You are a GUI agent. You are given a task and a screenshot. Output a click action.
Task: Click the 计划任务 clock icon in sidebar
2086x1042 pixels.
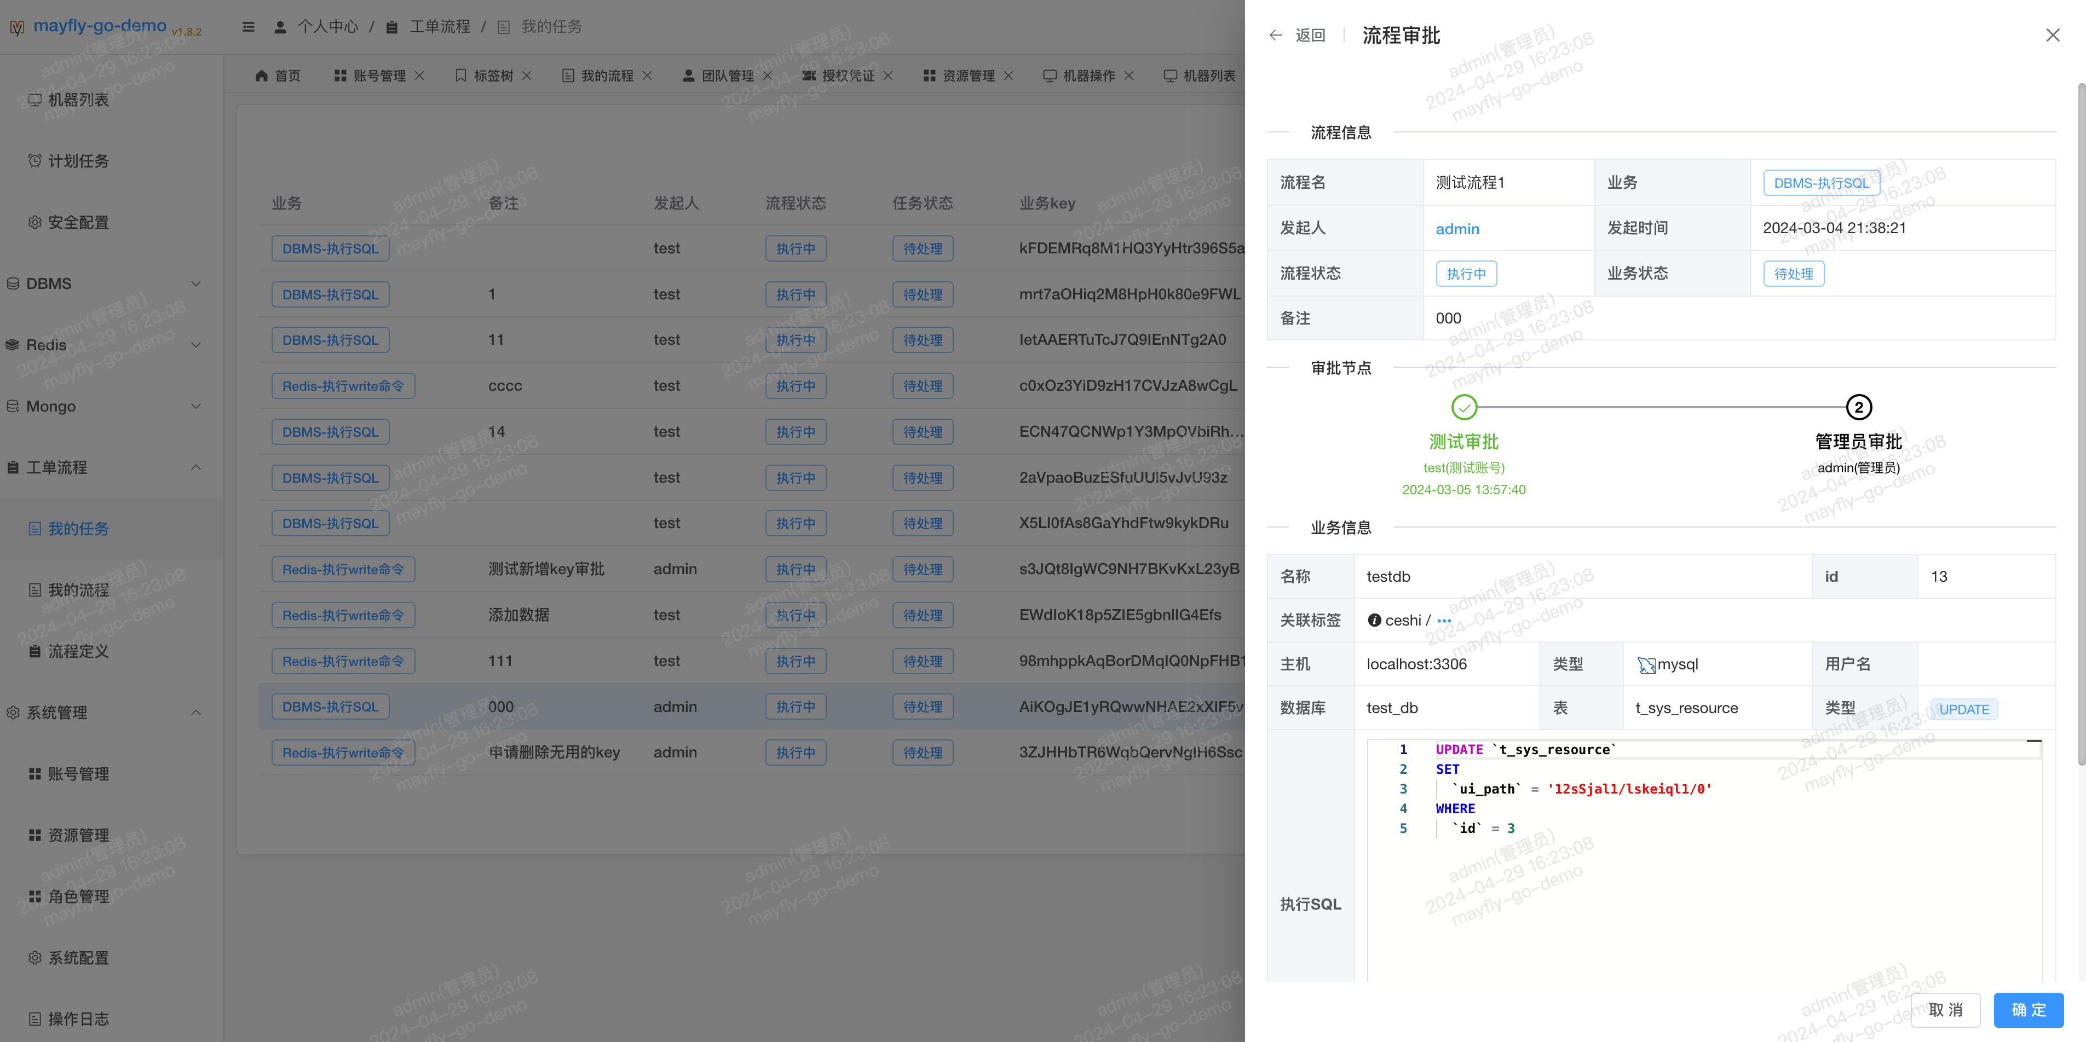tap(35, 160)
